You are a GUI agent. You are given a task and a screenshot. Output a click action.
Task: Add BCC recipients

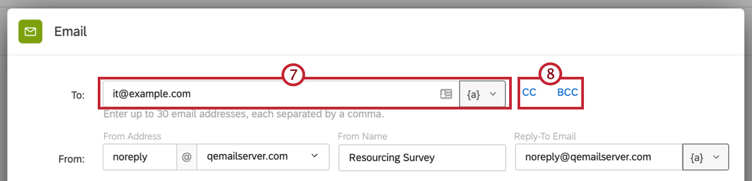point(567,93)
